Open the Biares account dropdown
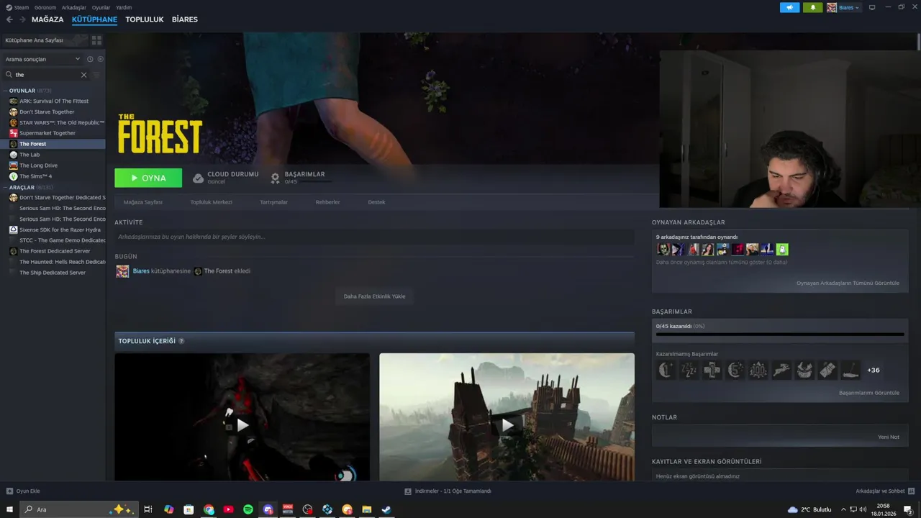The width and height of the screenshot is (921, 518). pos(843,7)
